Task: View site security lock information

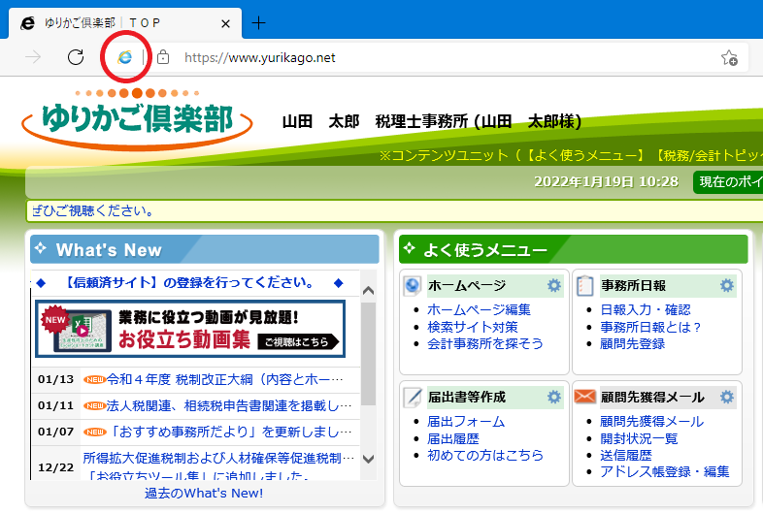Action: pyautogui.click(x=163, y=58)
